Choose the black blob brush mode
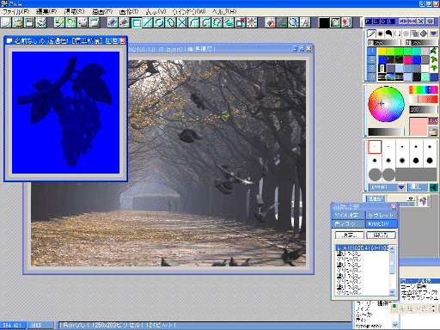 point(388,34)
